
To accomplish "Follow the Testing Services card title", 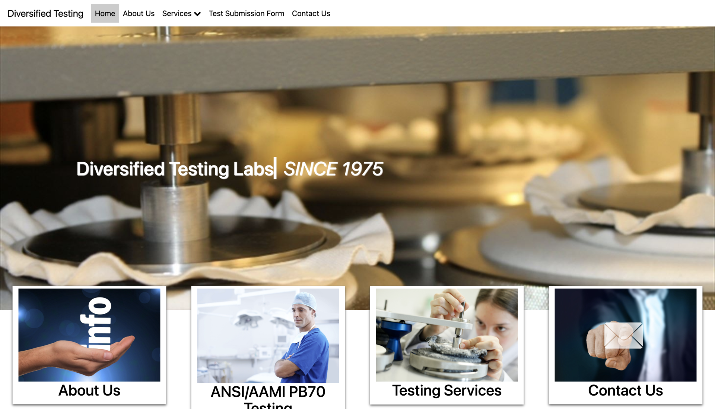I will tap(447, 390).
